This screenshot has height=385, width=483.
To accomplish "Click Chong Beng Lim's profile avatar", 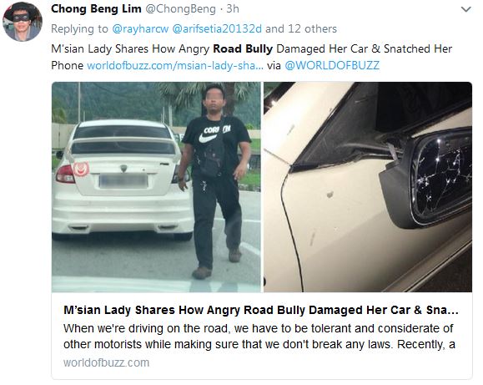I will [x=23, y=21].
